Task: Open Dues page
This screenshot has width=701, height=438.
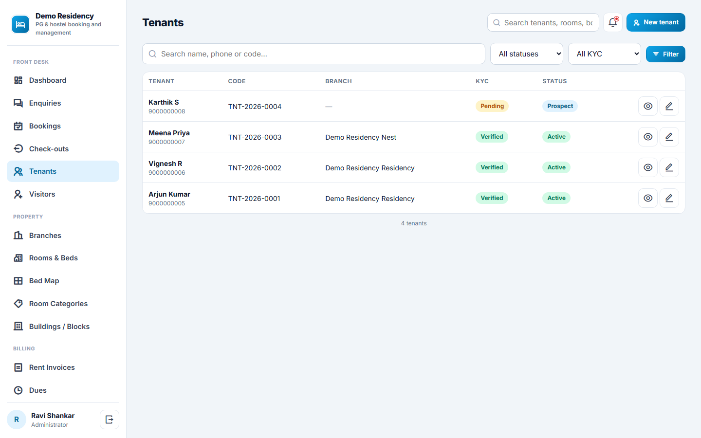Action: [x=63, y=390]
